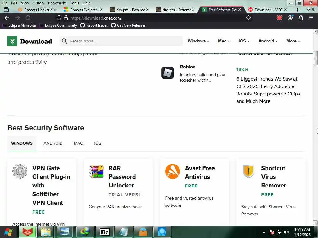
Task: Go back to the previous page
Action: (7, 18)
